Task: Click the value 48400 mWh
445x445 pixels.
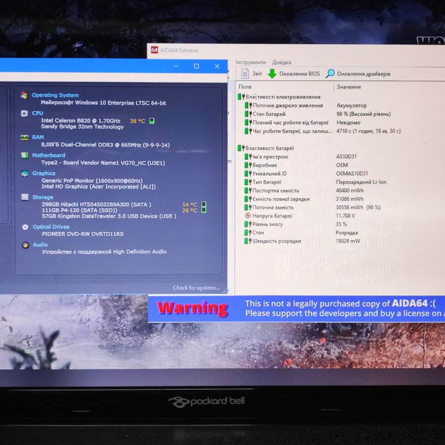Action: (350, 190)
